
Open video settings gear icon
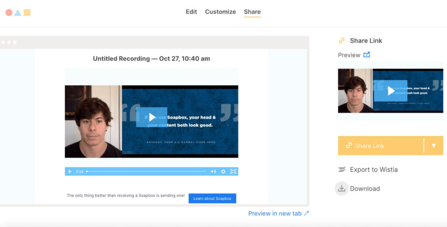[x=223, y=172]
